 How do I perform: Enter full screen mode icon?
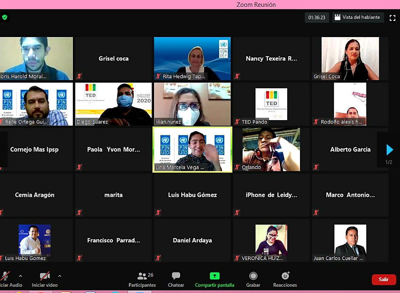[392, 17]
